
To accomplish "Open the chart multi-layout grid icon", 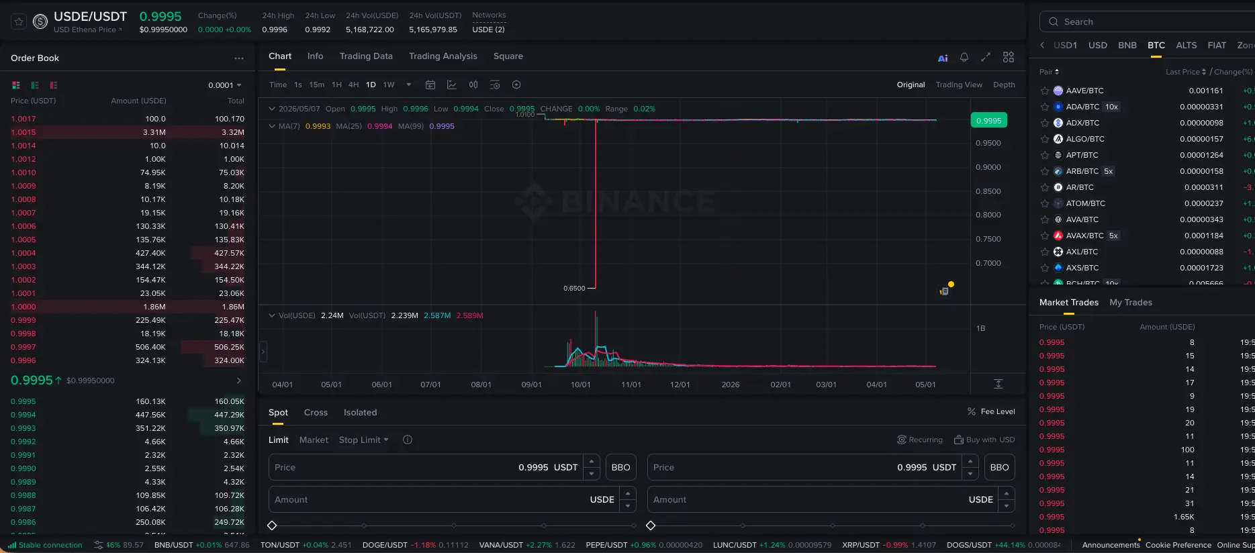I will 1009,58.
